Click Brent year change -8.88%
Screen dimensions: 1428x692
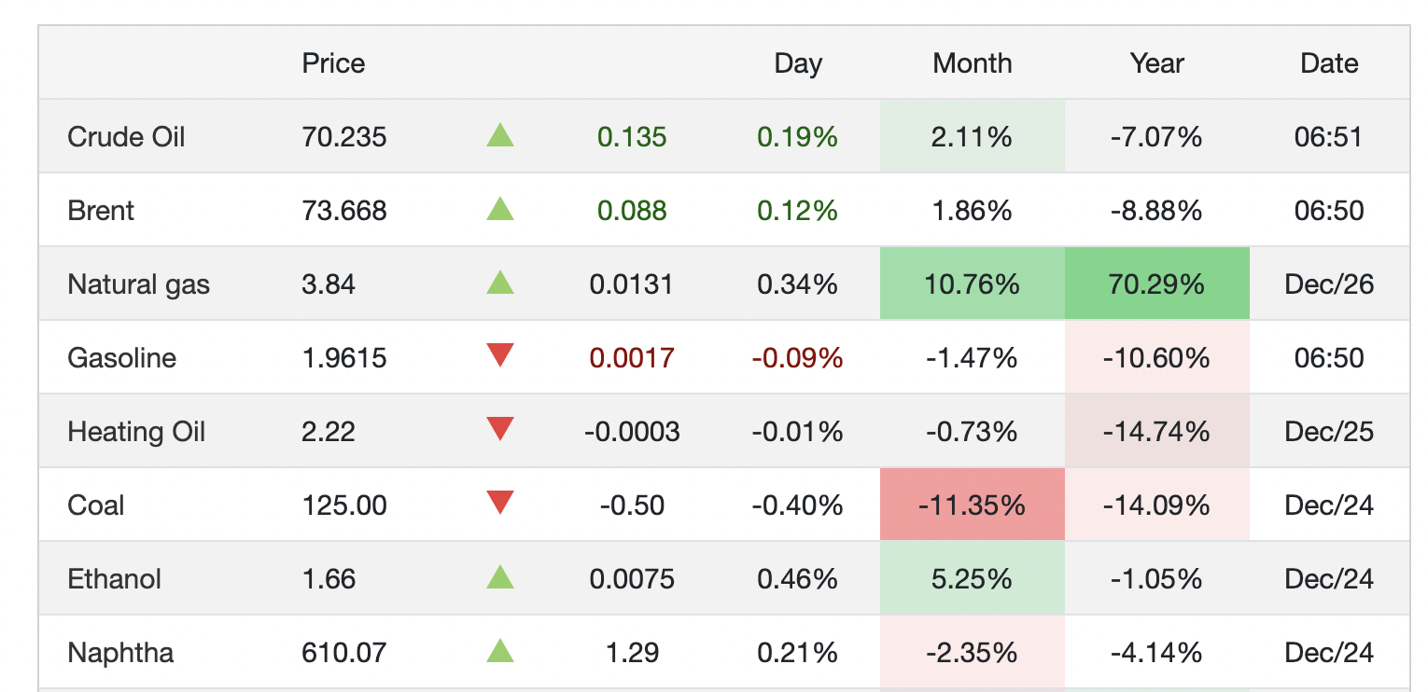coord(1156,211)
